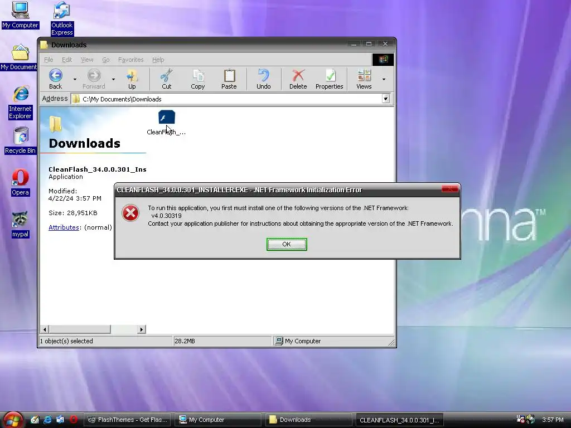Open the Favorites menu
571x428 pixels.
pyautogui.click(x=130, y=60)
